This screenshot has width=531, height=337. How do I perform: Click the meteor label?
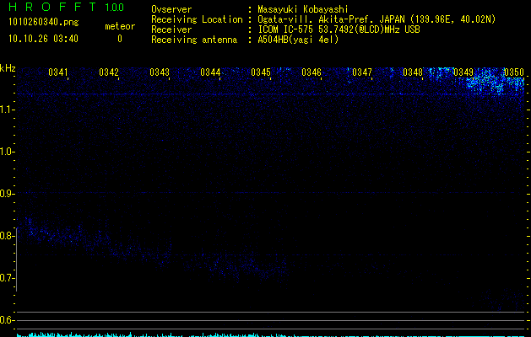coord(120,26)
